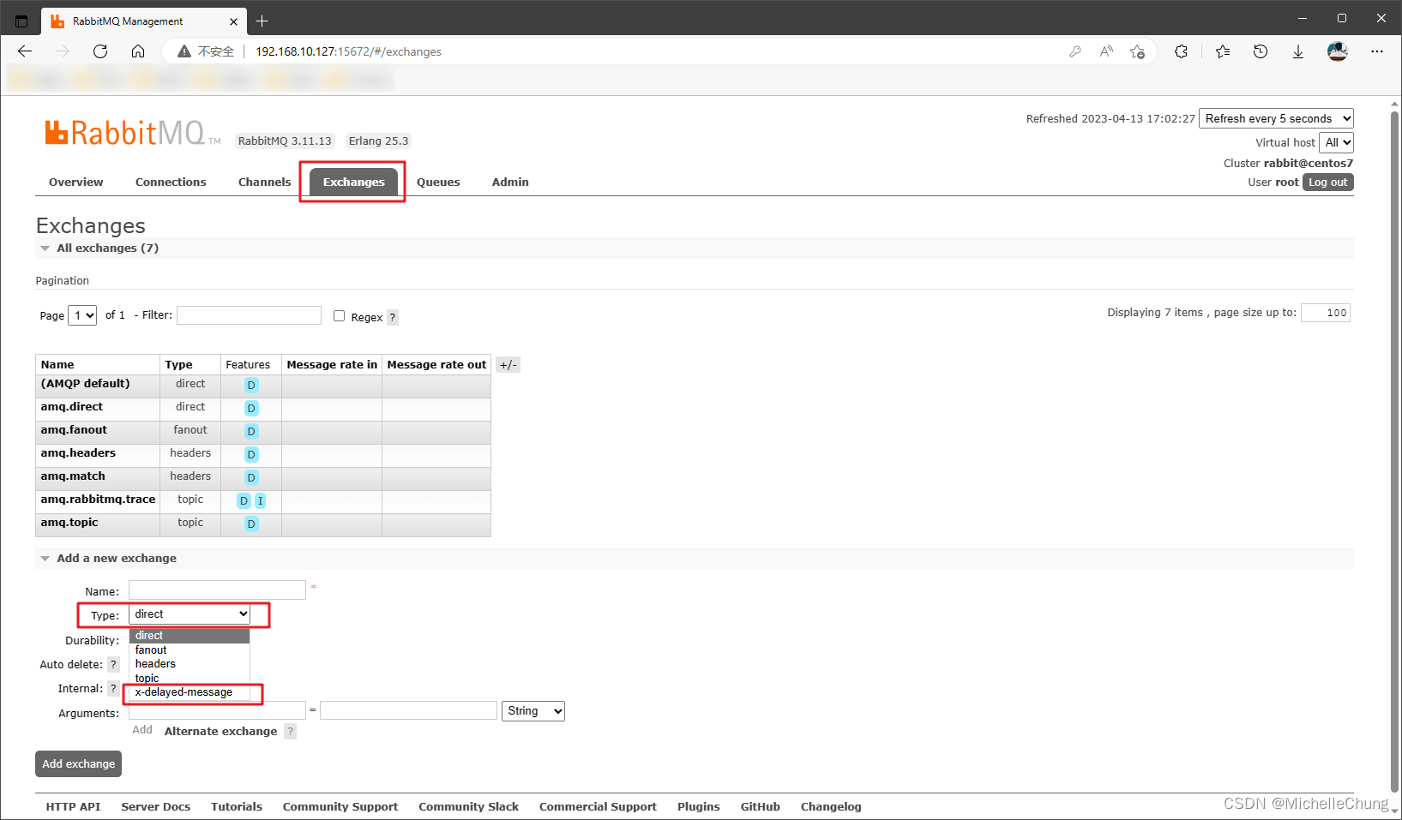Open tab actions menu icon
Image resolution: width=1402 pixels, height=820 pixels.
point(21,21)
